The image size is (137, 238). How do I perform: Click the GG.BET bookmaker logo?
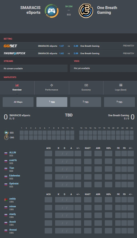pyautogui.click(x=10, y=46)
